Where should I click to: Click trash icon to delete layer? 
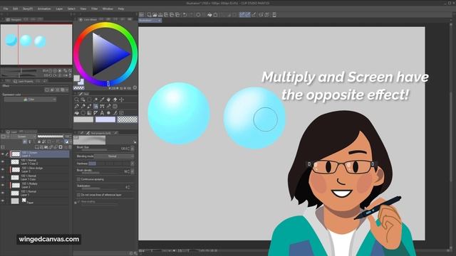(70, 147)
